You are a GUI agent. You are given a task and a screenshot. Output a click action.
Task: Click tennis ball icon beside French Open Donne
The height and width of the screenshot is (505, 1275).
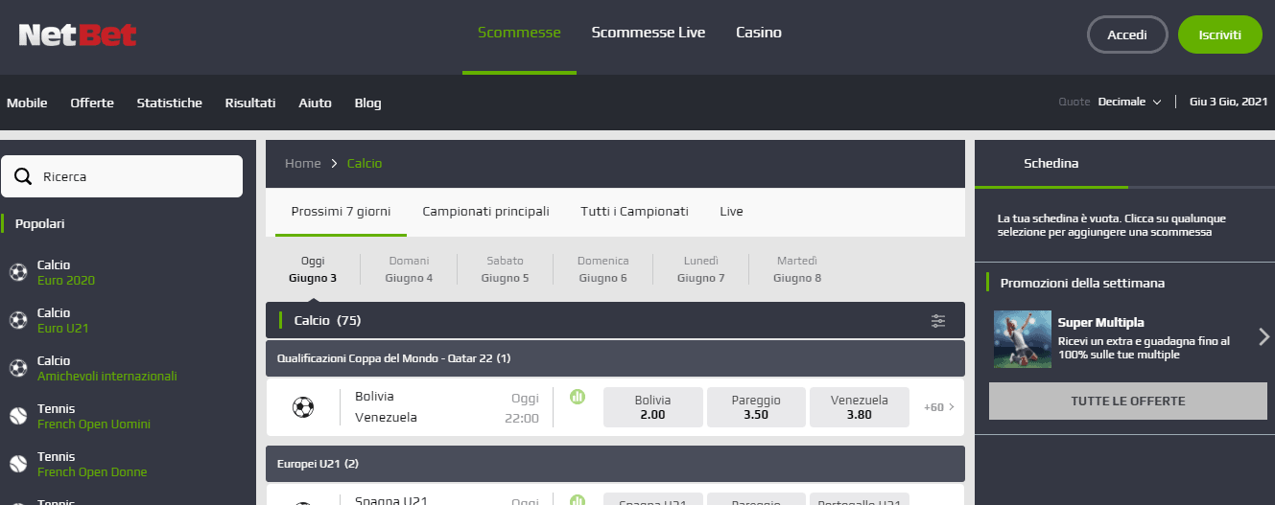tap(18, 464)
